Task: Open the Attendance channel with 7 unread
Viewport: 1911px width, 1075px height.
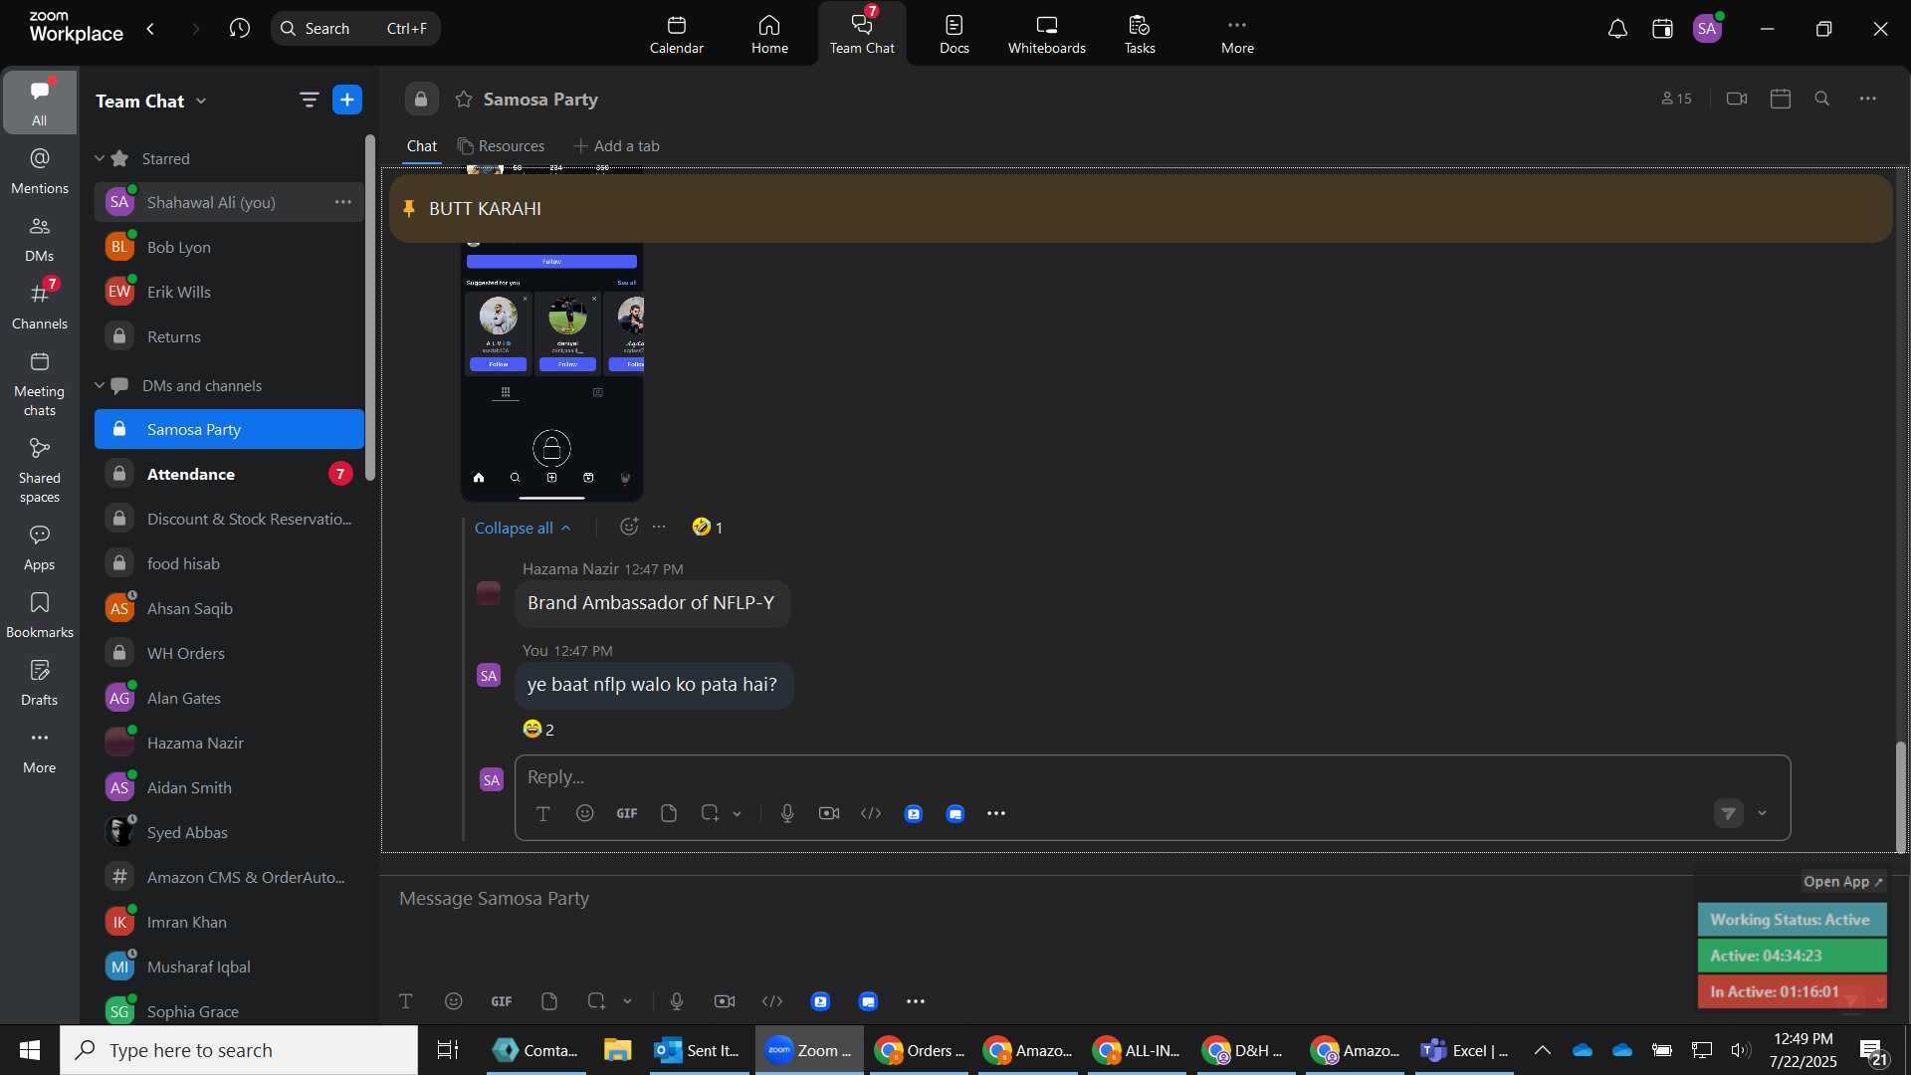Action: (229, 474)
